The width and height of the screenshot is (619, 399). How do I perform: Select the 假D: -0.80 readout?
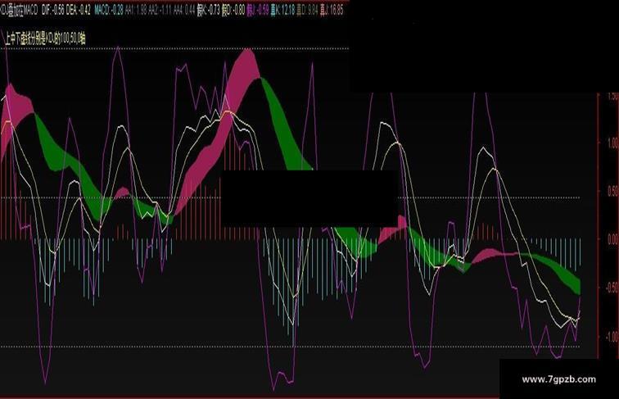pos(233,11)
